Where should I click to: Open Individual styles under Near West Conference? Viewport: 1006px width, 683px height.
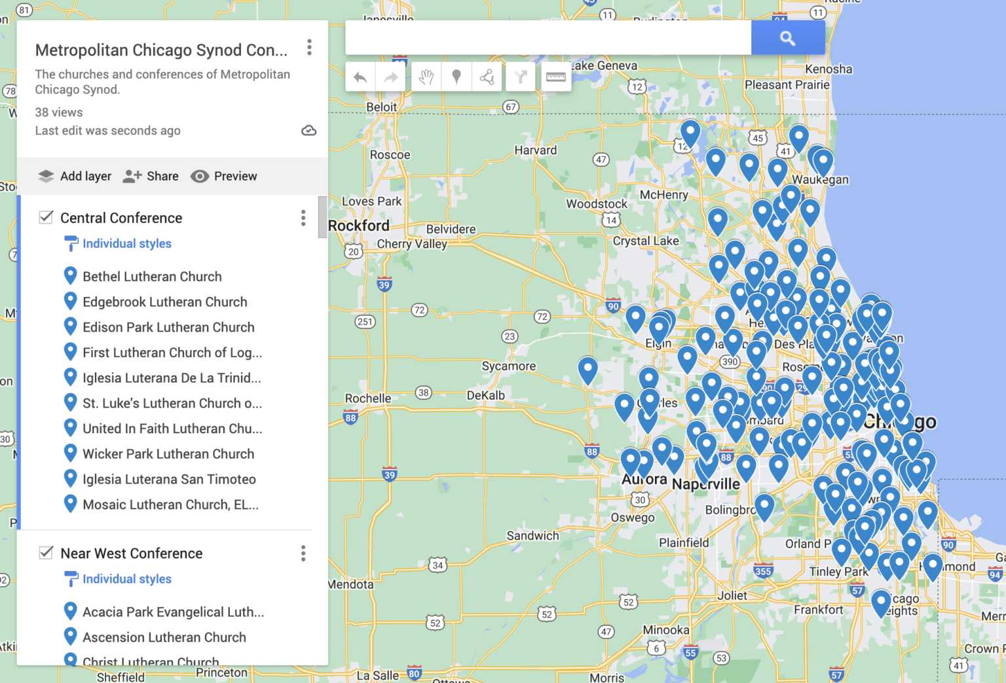coord(127,579)
